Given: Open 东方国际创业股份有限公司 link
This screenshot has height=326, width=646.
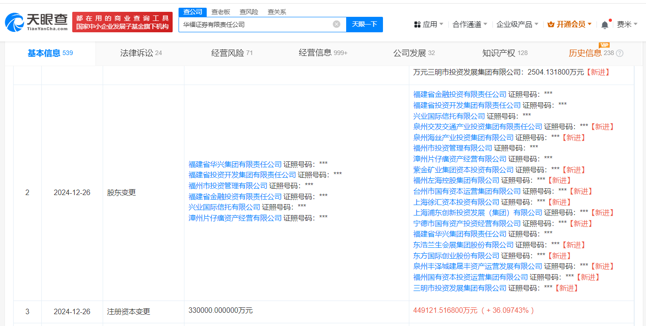Looking at the screenshot, I should (x=456, y=256).
